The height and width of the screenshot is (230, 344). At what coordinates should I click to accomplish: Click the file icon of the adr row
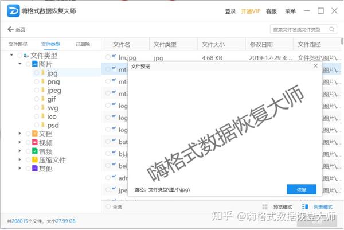point(114,177)
